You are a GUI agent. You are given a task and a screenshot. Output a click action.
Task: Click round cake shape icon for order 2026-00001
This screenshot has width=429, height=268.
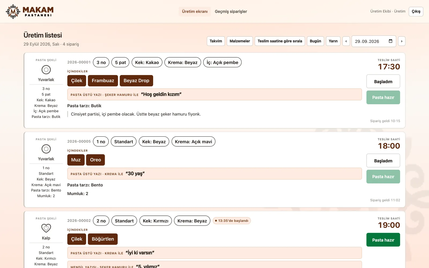tap(46, 70)
